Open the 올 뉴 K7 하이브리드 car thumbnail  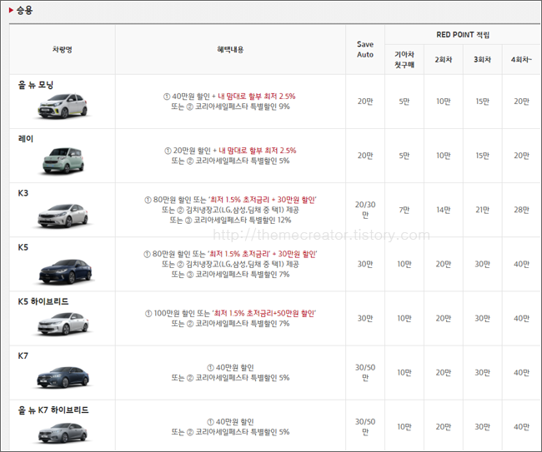[x=63, y=432]
